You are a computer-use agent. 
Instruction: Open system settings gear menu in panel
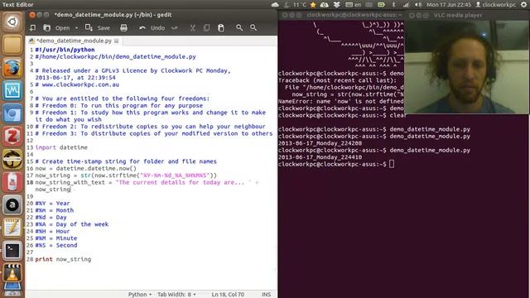(523, 5)
